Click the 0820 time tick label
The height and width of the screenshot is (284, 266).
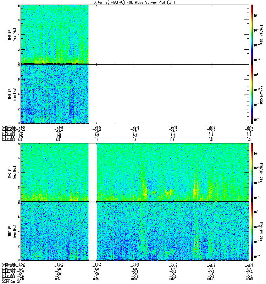click(59, 279)
